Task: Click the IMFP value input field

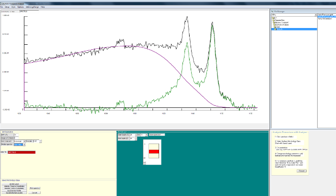Action: (x=16, y=135)
